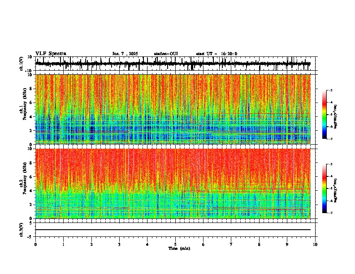Click time axis tick label "7"
Screen dimensions: 355x274
click(x=231, y=244)
